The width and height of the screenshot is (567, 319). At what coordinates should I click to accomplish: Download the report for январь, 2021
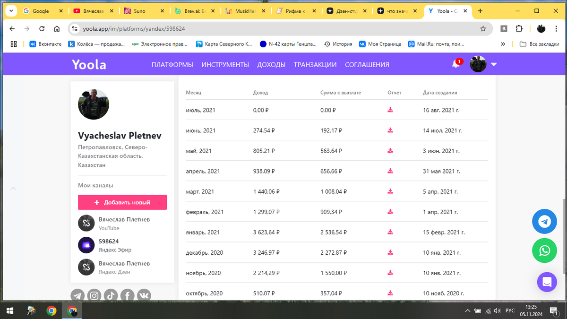click(x=390, y=232)
